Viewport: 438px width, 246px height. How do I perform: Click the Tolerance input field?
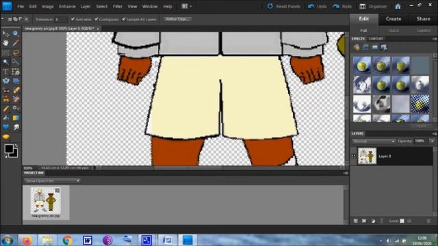[x=61, y=19]
